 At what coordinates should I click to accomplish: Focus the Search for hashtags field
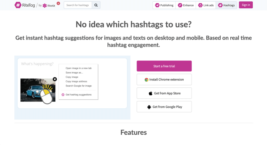pyautogui.click(x=78, y=5)
